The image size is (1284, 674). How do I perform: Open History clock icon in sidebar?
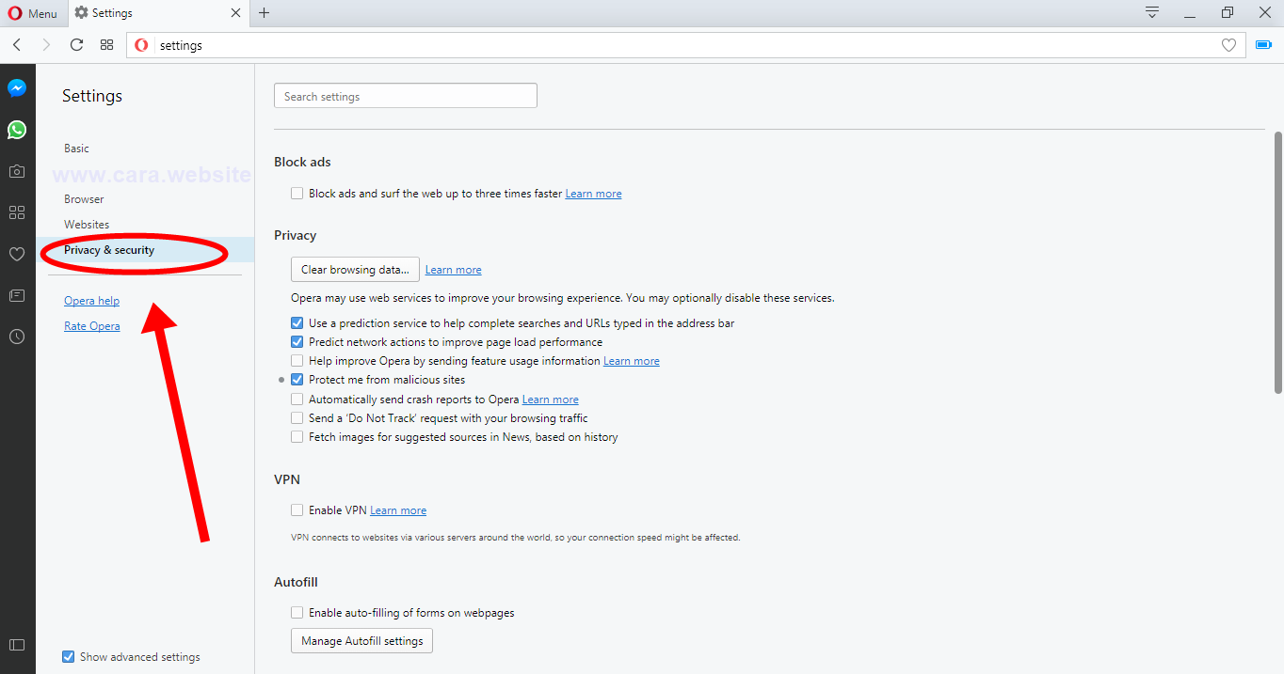coord(17,337)
